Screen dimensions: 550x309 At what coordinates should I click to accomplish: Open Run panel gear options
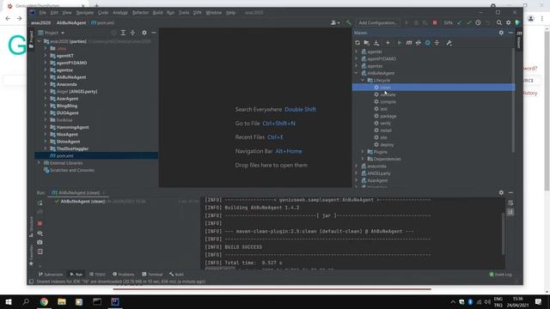(x=501, y=192)
